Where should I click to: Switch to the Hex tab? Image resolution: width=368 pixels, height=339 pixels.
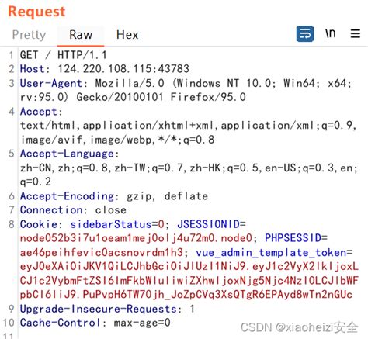coord(127,35)
